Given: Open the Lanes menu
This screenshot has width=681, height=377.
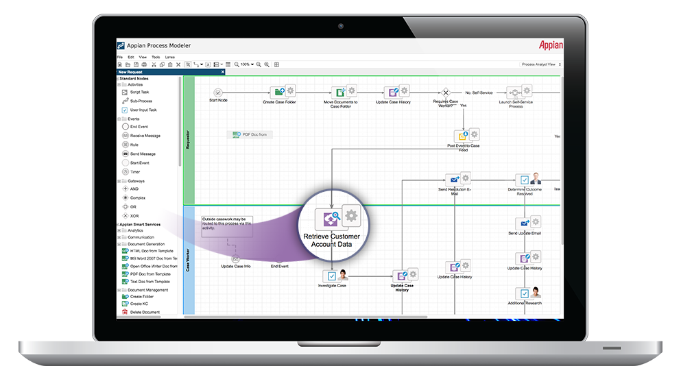Looking at the screenshot, I should click(x=169, y=57).
